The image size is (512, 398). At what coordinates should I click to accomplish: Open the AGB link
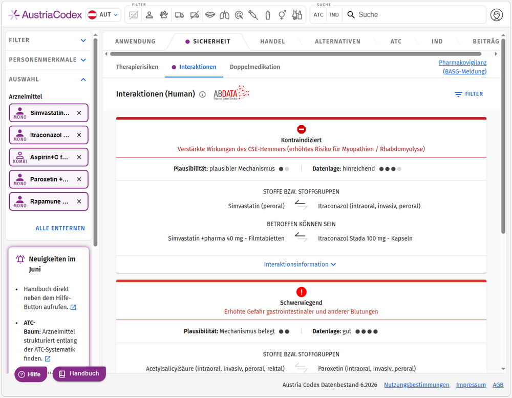pos(498,385)
